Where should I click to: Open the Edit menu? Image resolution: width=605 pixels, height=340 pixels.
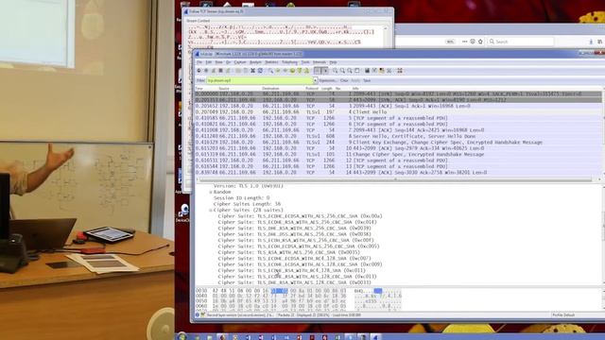click(209, 62)
